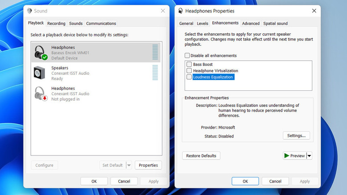Select the Baseus Encok headphones device icon

click(41, 53)
